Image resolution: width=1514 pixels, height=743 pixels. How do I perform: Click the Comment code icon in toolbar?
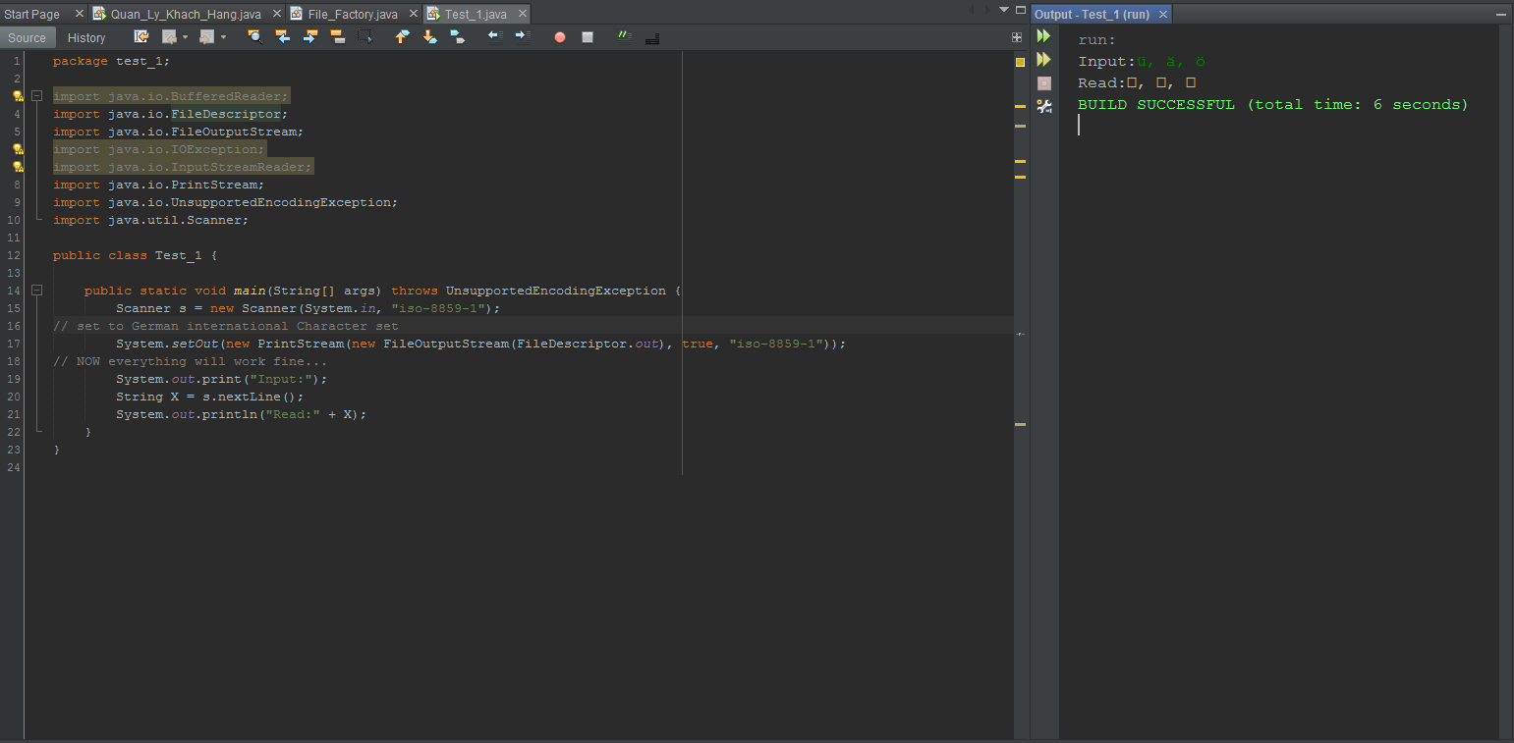pyautogui.click(x=625, y=37)
